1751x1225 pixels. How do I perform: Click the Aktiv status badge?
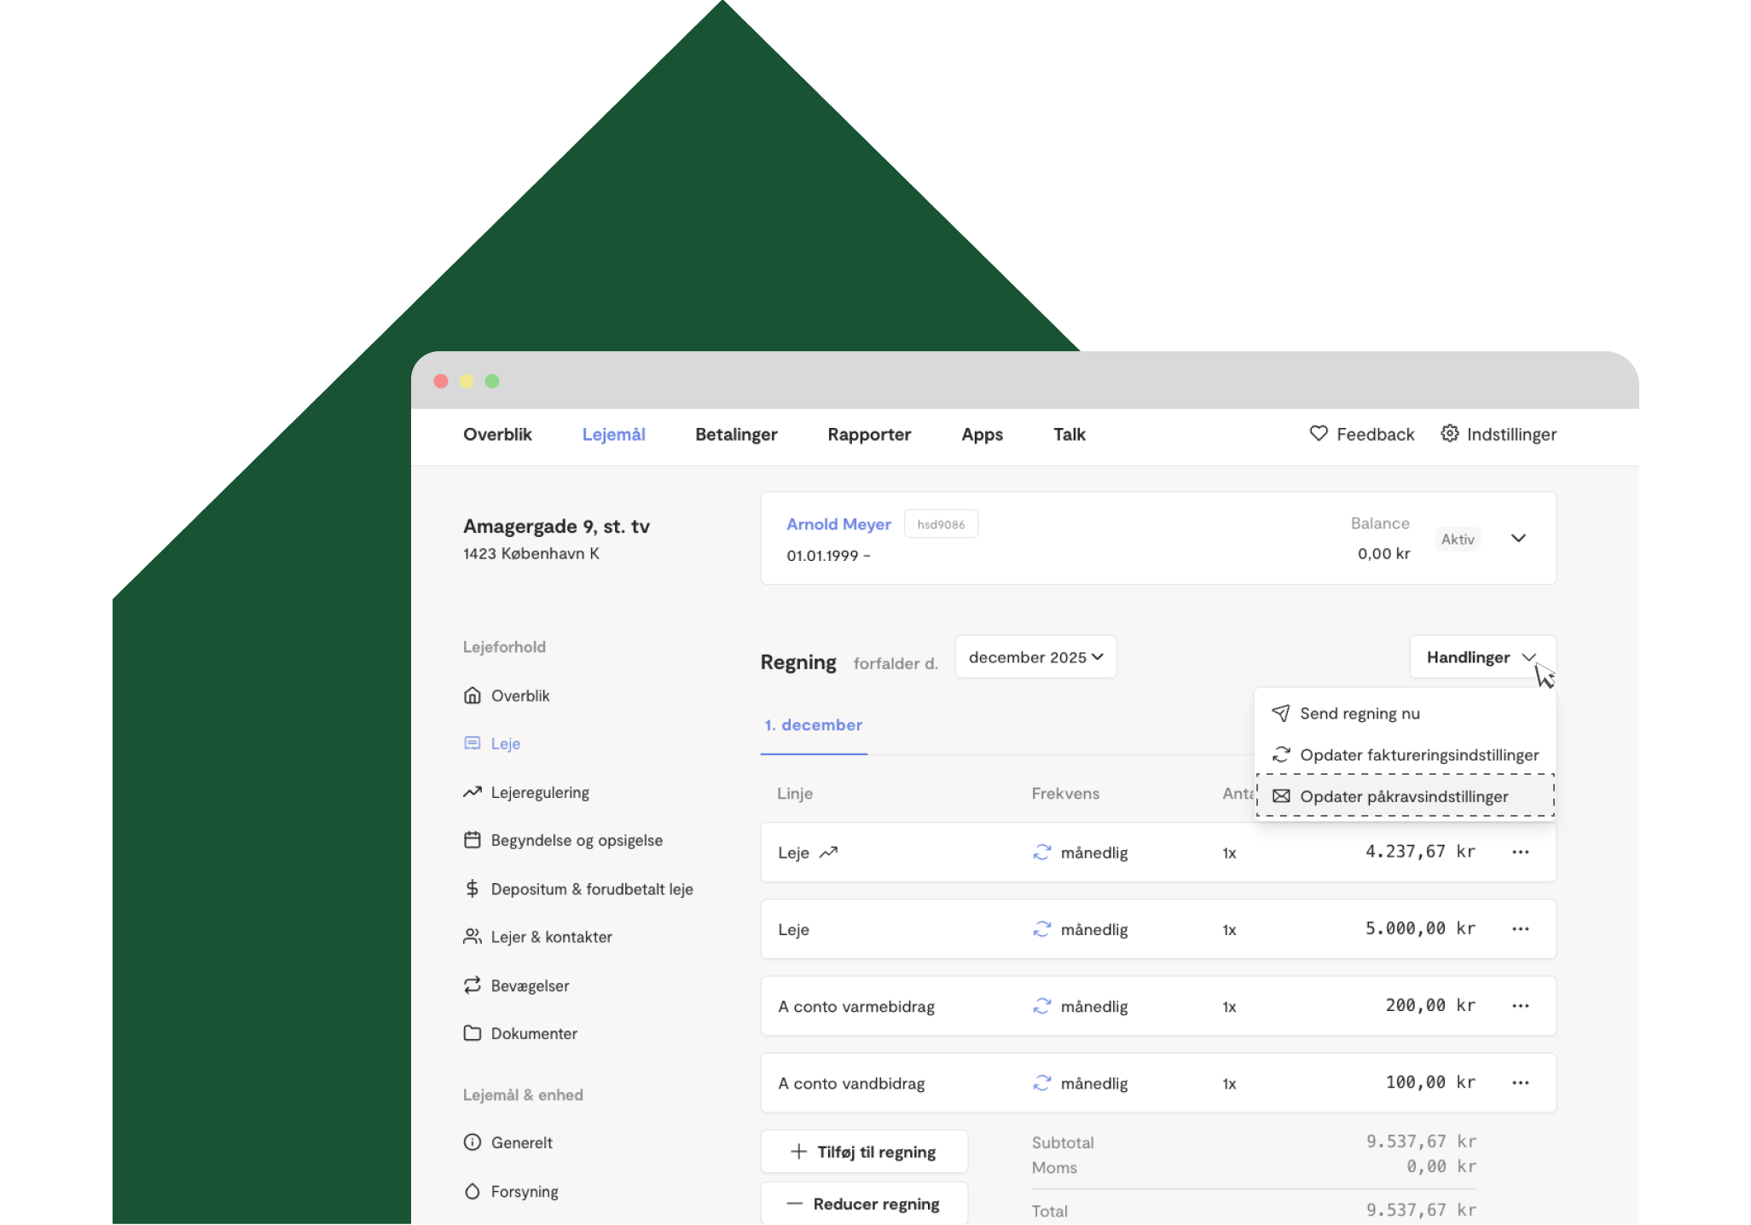pyautogui.click(x=1458, y=539)
